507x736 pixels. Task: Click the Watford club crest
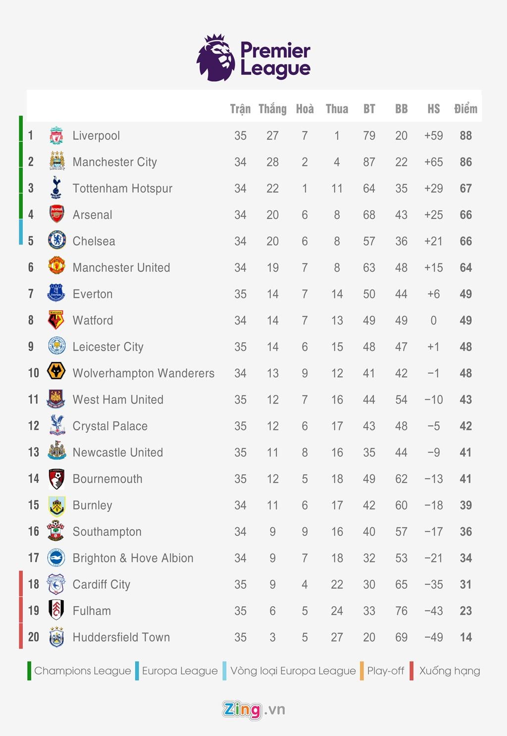[x=56, y=320]
